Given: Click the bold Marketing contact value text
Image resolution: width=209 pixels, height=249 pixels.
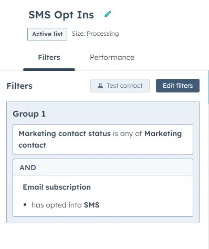Looking at the screenshot, I should [x=100, y=139].
